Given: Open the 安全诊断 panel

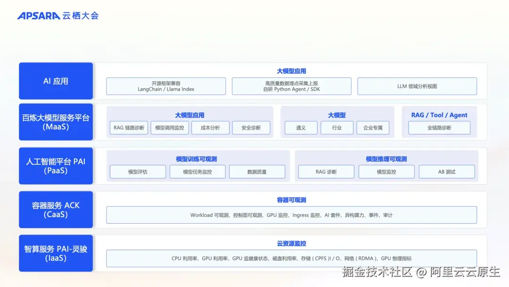Looking at the screenshot, I should [251, 127].
